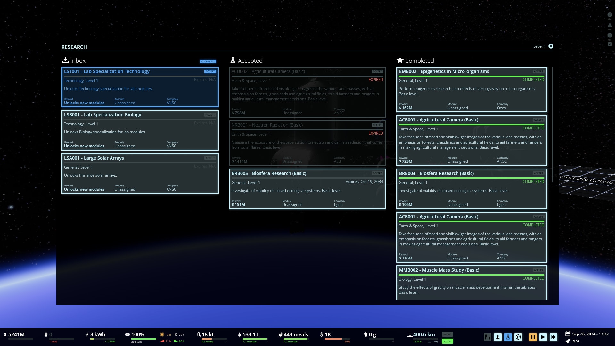The width and height of the screenshot is (615, 346).
Task: Click the Completed star icon
Action: click(x=400, y=60)
